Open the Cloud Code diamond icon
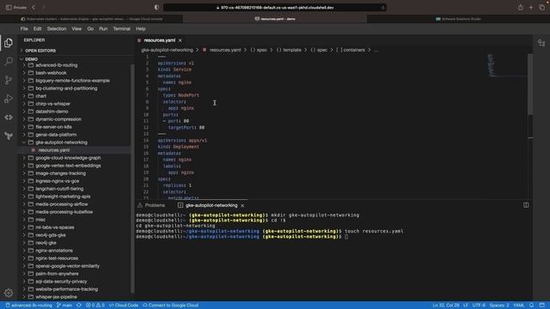 click(9, 118)
